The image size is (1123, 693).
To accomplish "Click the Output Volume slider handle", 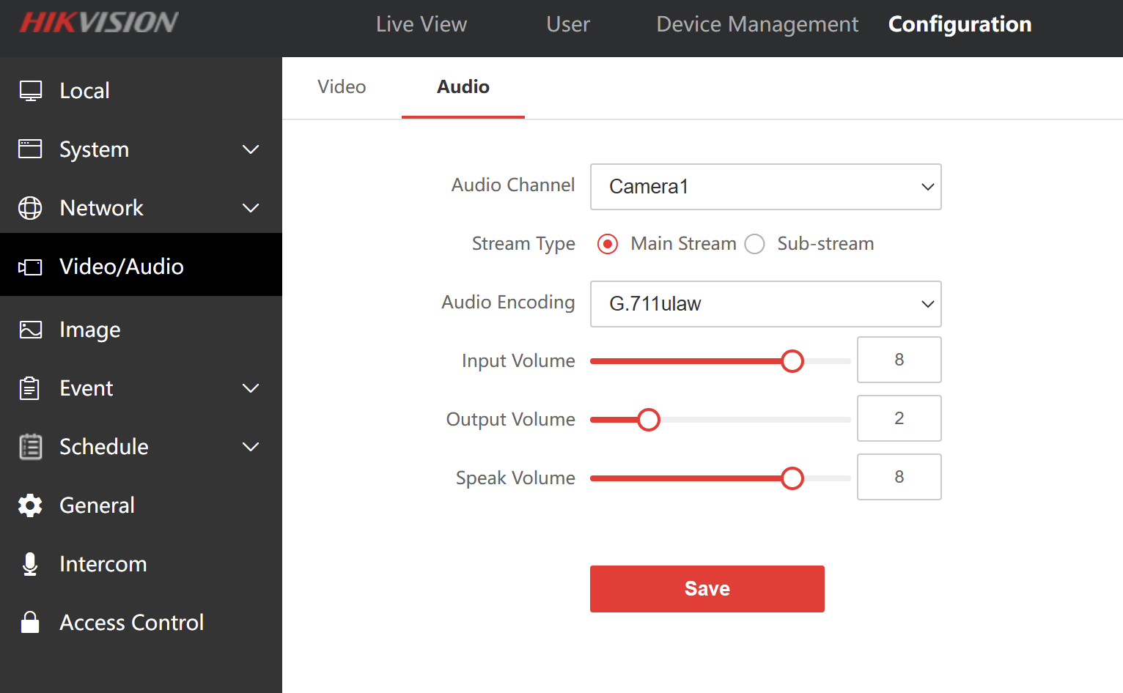I will [649, 420].
